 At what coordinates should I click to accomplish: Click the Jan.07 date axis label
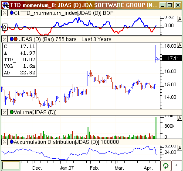[67, 168]
